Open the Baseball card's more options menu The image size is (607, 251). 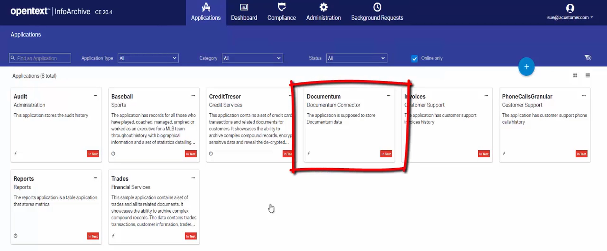[x=193, y=96]
